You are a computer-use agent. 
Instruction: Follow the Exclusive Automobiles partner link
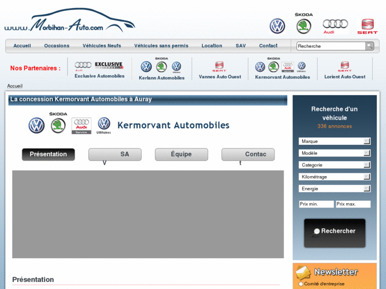99,76
